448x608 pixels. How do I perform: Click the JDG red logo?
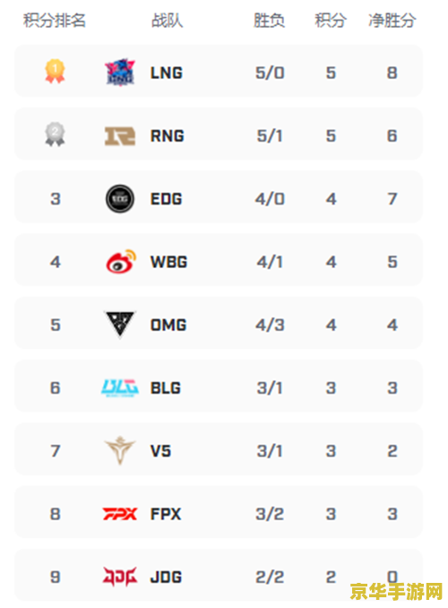coord(120,577)
